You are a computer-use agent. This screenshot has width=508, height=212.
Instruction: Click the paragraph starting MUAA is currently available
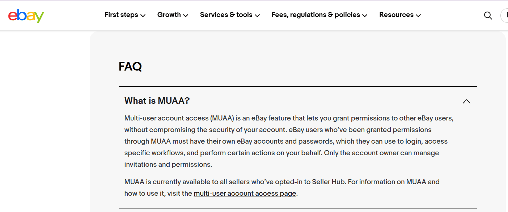point(282,188)
